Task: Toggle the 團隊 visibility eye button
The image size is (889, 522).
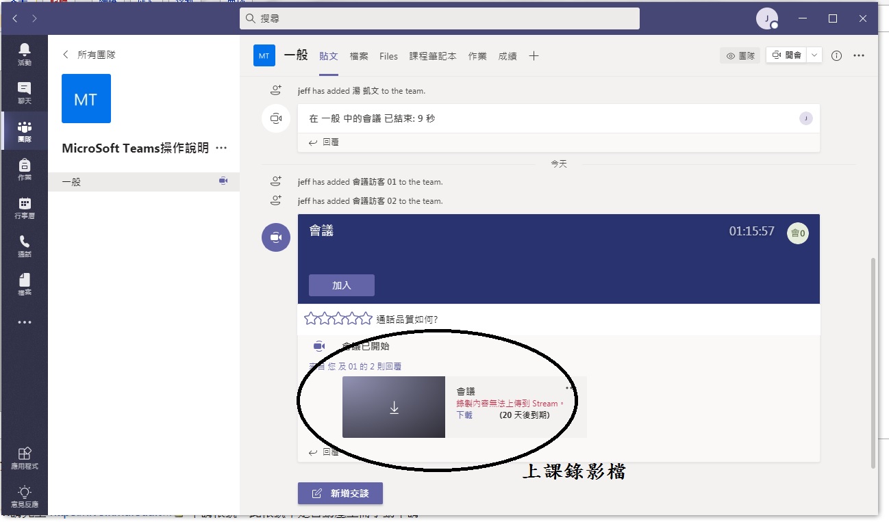Action: pos(740,56)
